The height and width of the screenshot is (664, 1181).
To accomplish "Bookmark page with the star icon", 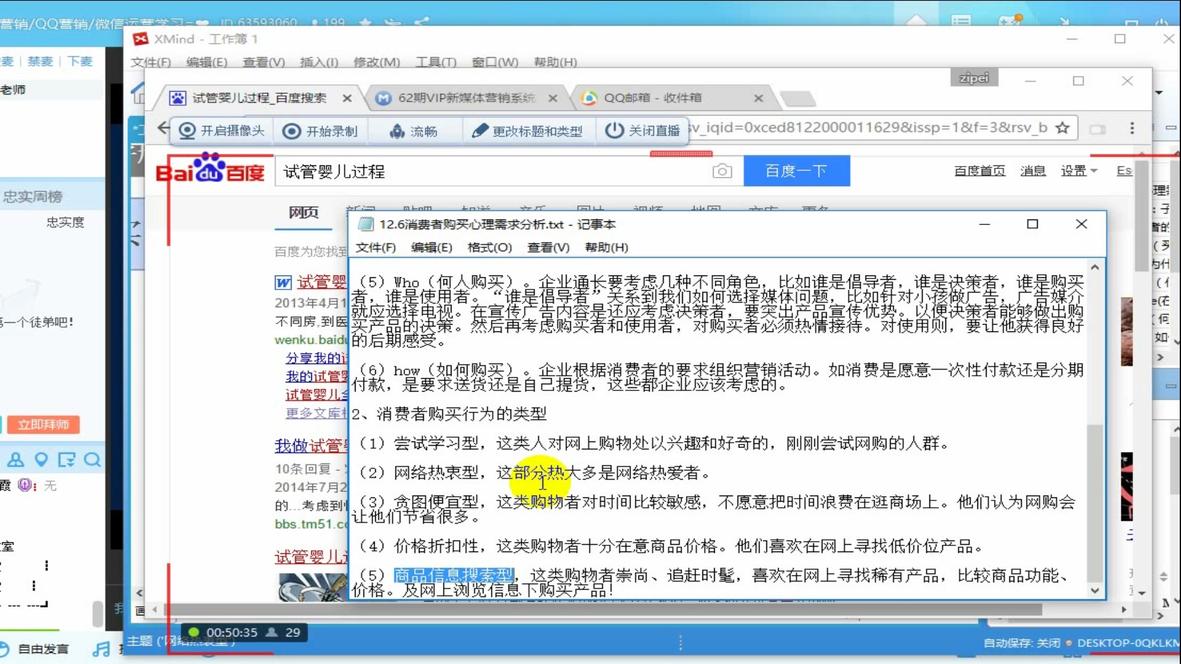I will coord(1062,128).
